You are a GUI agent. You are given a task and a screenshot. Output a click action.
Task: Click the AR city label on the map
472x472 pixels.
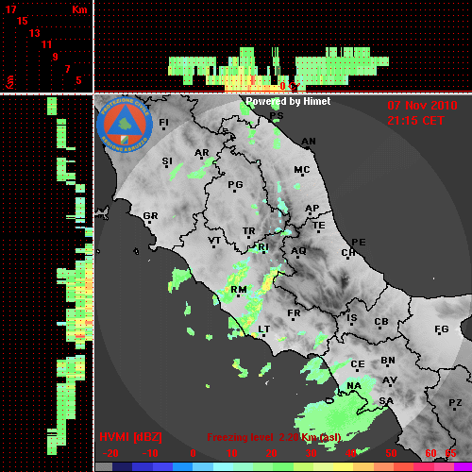pyautogui.click(x=202, y=153)
